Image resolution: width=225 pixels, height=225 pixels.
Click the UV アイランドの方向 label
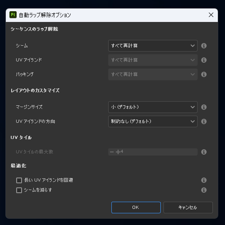(35, 121)
